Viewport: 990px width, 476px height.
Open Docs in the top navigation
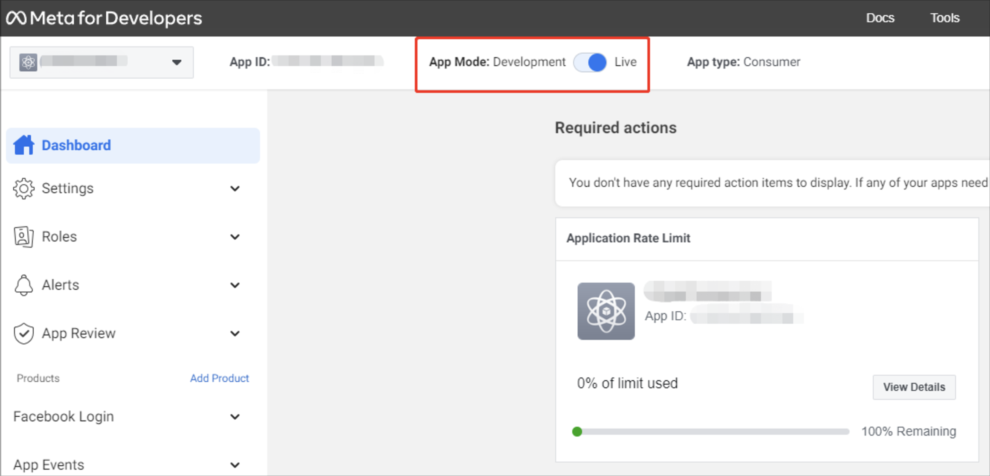(880, 18)
